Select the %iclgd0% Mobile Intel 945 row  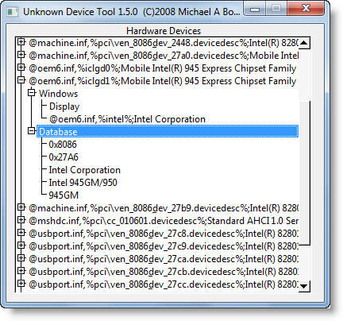[162, 68]
